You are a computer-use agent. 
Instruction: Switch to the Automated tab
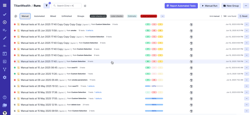[x=39, y=16]
